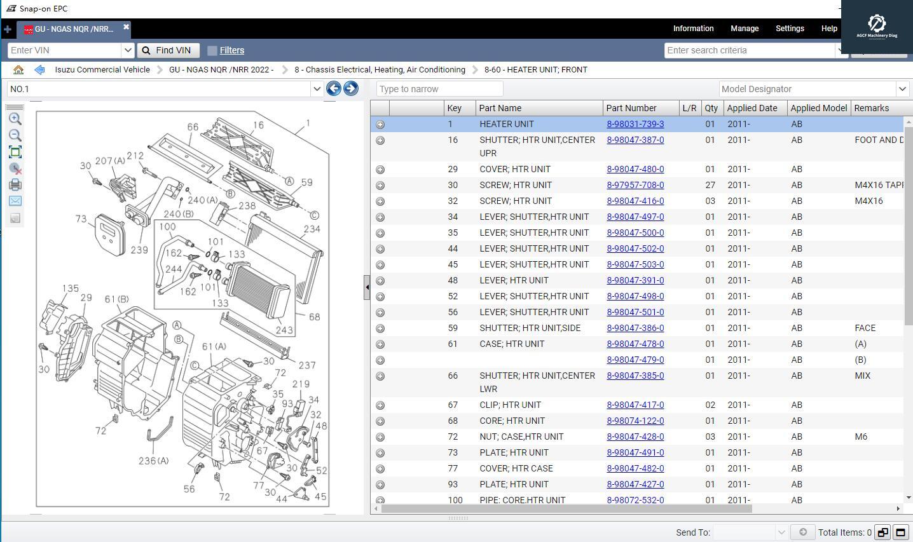This screenshot has width=913, height=542.
Task: Click the Find VIN button
Action: pyautogui.click(x=168, y=50)
